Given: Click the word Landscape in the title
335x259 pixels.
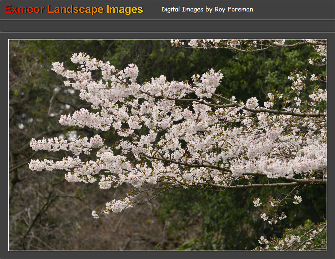Looking at the screenshot, I should coord(76,9).
